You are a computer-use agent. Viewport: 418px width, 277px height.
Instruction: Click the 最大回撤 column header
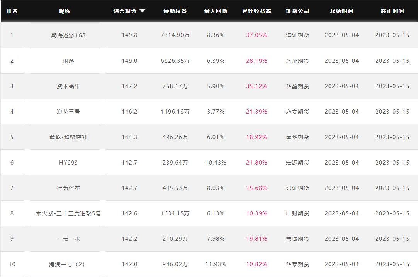click(216, 11)
